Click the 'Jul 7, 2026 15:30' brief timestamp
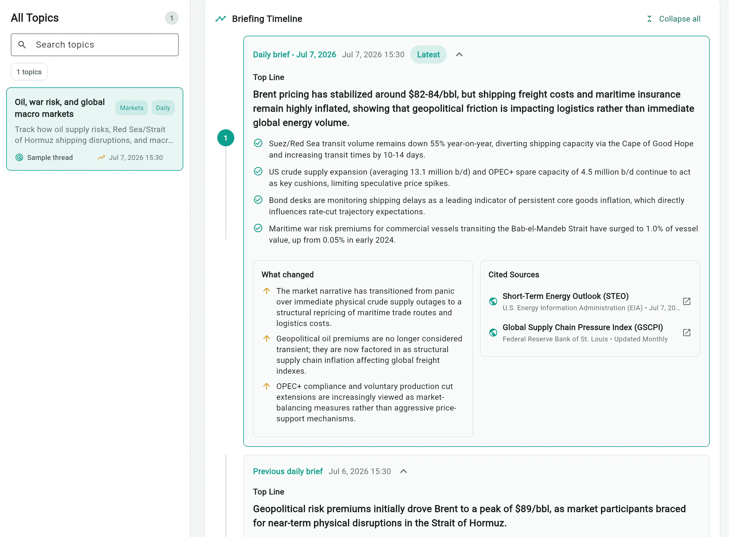Viewport: 729px width, 537px height. 373,55
